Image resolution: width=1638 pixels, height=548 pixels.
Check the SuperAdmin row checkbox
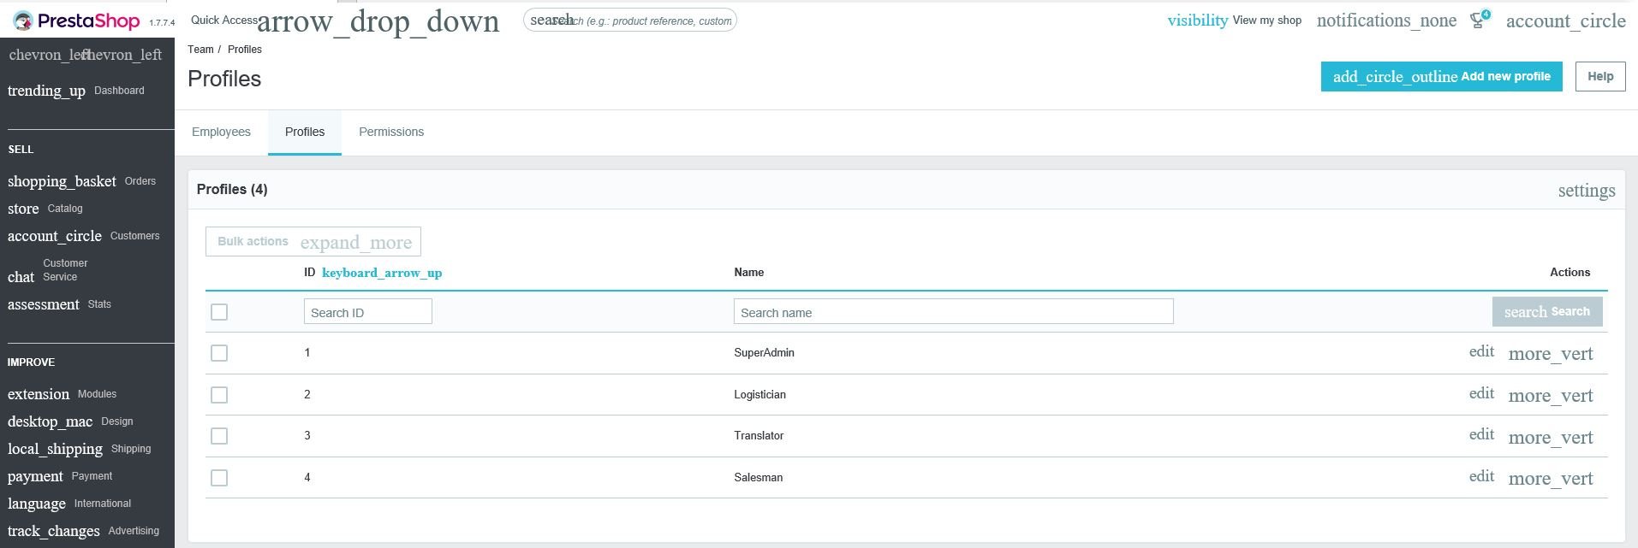219,353
